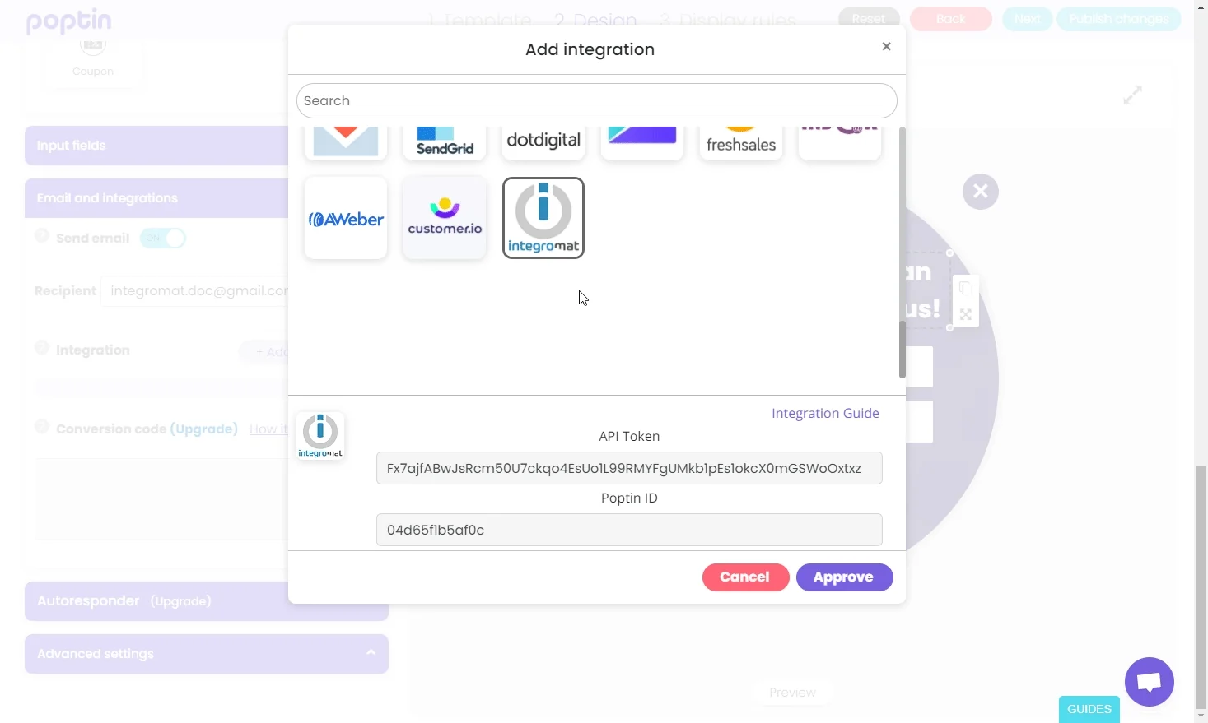The width and height of the screenshot is (1208, 723).
Task: Click the duplicate element icon on popup
Action: click(966, 289)
